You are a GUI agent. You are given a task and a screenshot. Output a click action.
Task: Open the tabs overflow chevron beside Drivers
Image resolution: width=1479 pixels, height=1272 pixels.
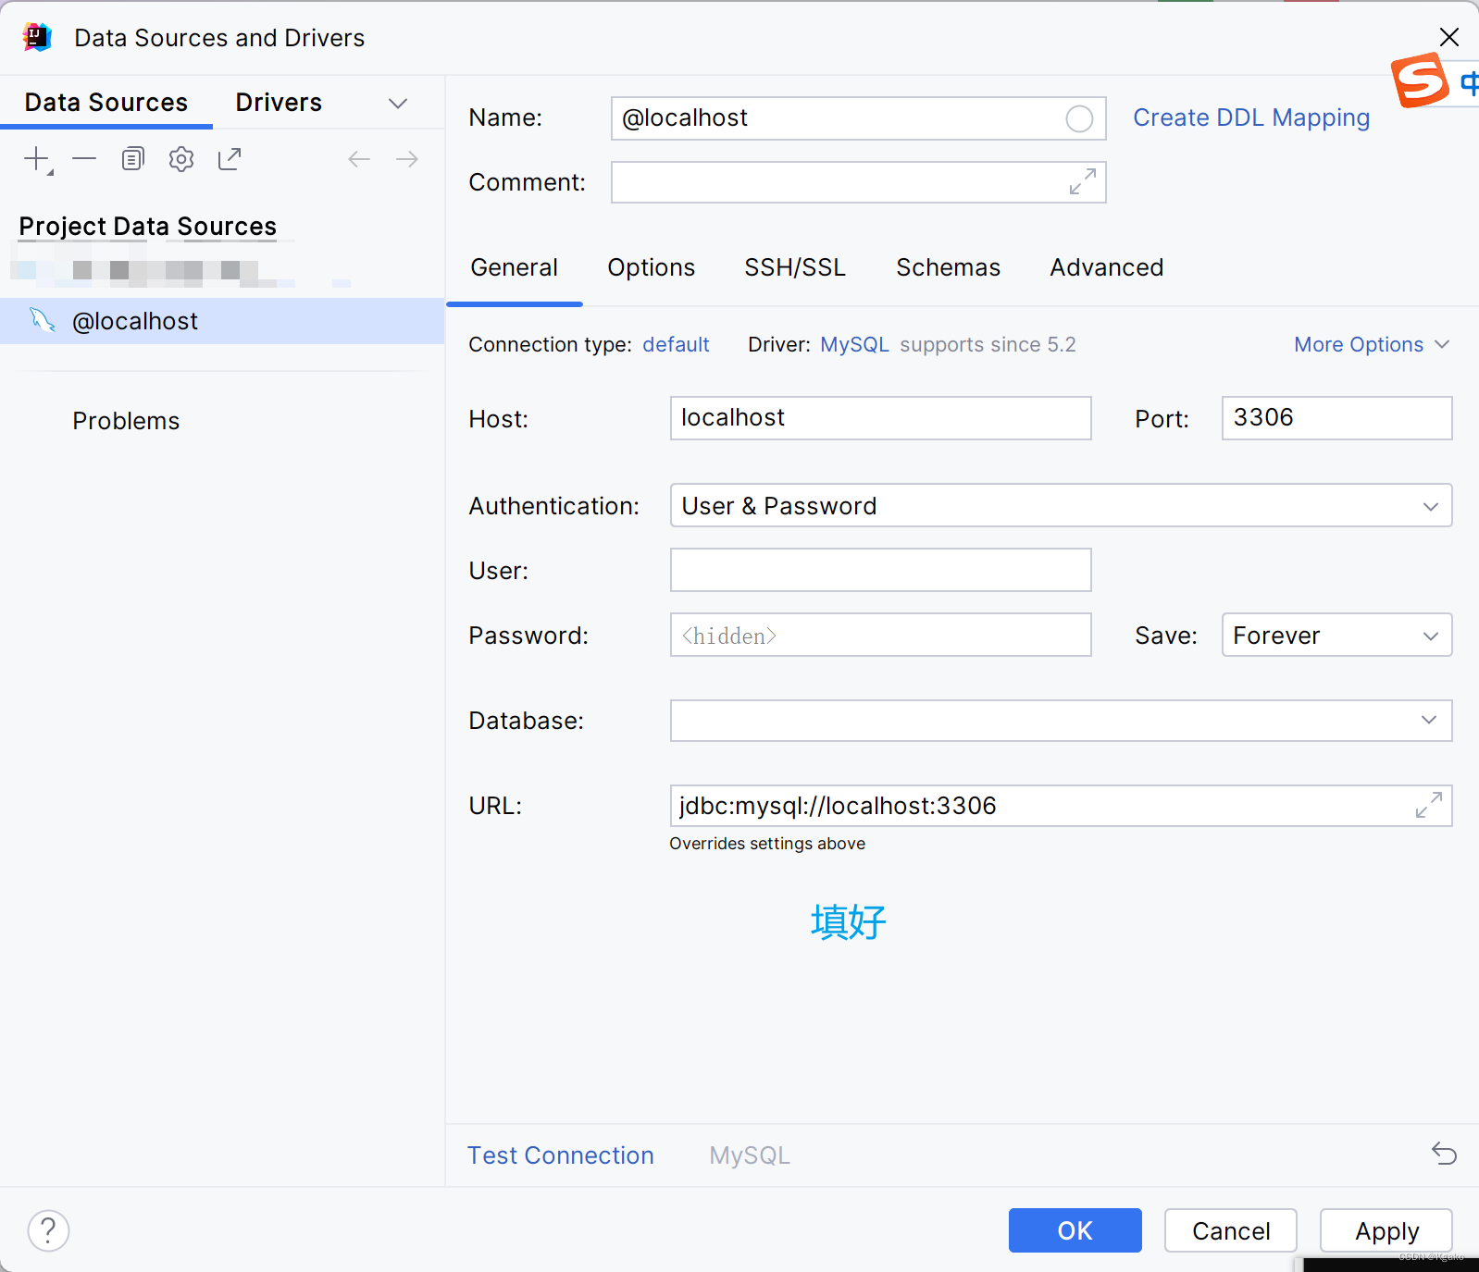pos(398,103)
